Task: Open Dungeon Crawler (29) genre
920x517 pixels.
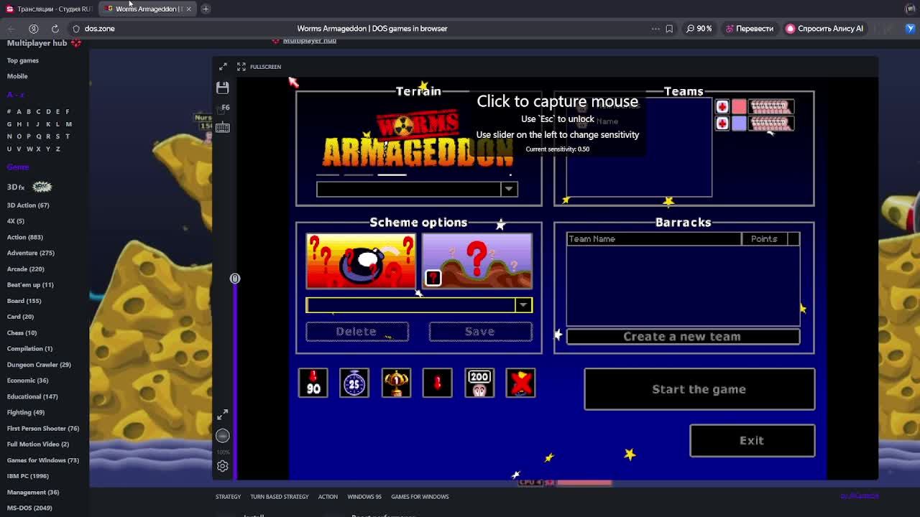Action: tap(39, 365)
